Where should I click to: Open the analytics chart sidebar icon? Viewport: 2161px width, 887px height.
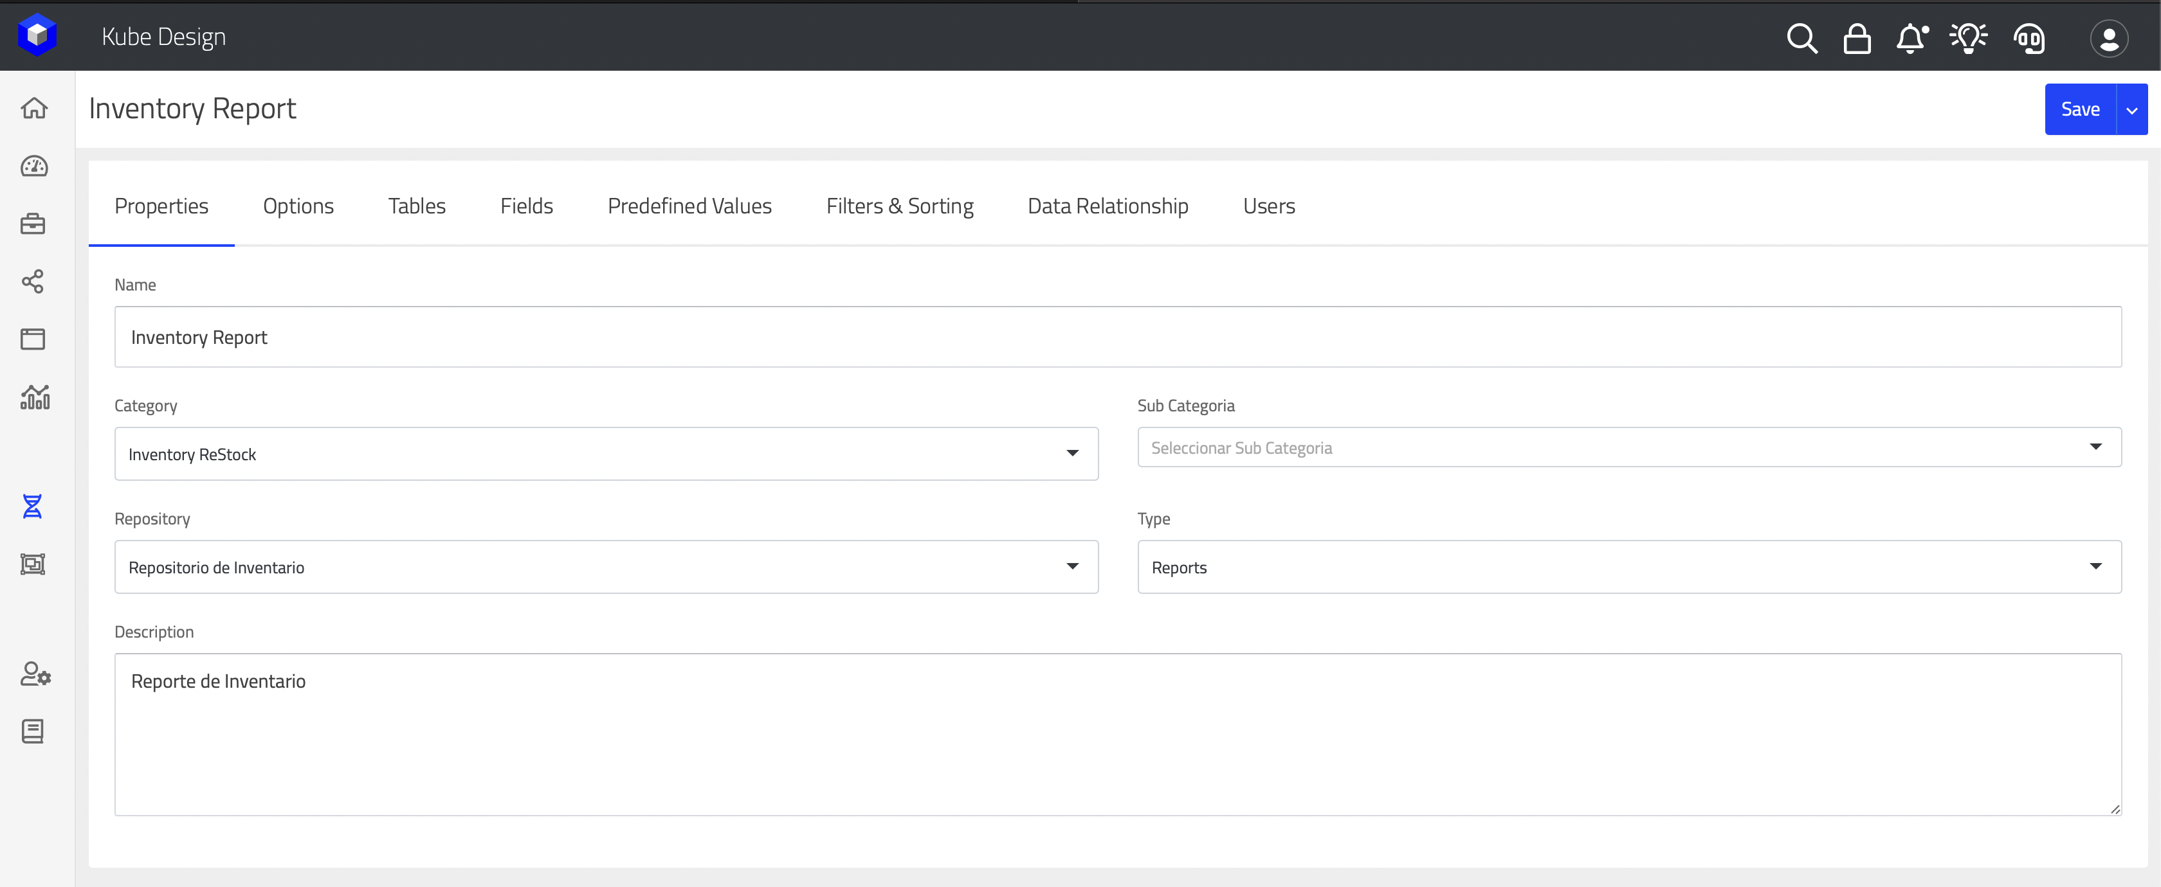34,397
